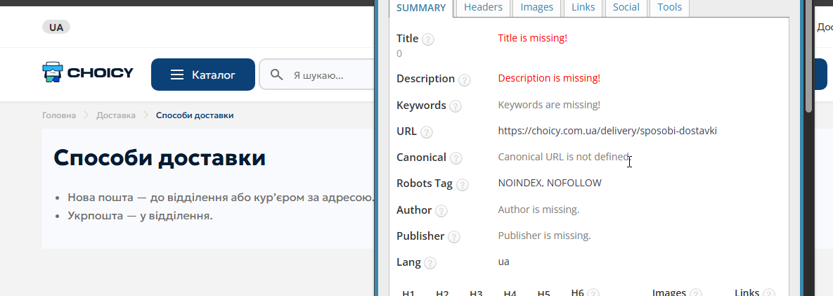Click help icon next to Canonical
The height and width of the screenshot is (296, 833).
click(456, 158)
